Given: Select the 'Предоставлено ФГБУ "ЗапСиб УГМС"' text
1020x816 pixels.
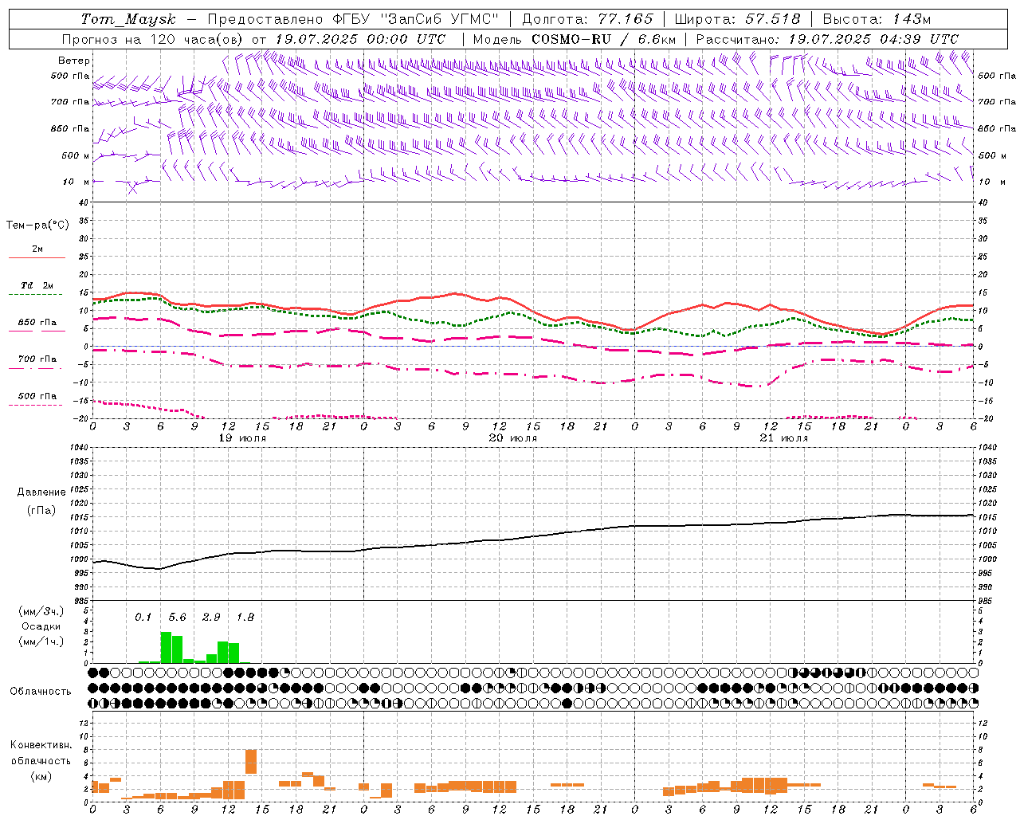Looking at the screenshot, I should tap(353, 19).
